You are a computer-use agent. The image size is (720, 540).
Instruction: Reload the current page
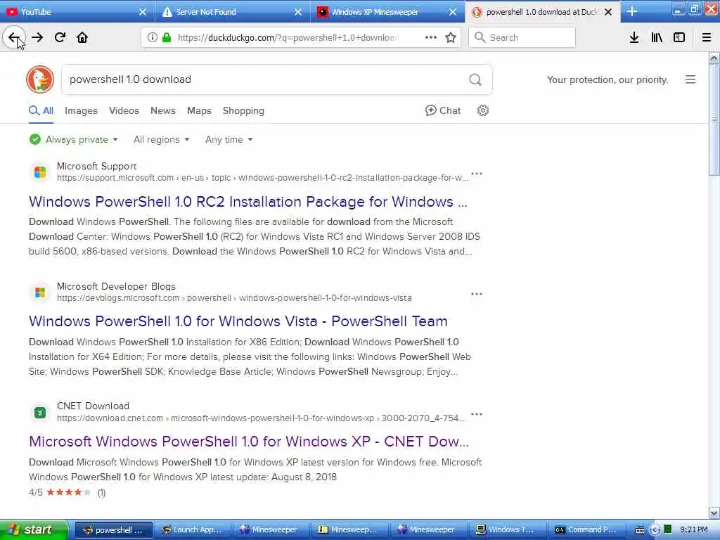pyautogui.click(x=60, y=37)
